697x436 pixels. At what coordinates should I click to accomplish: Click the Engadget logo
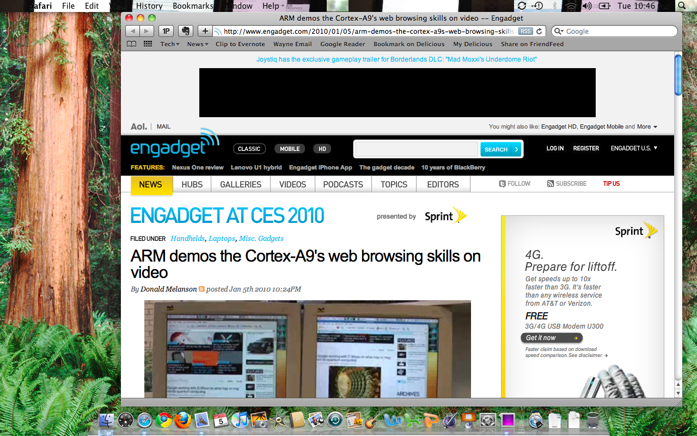point(174,144)
